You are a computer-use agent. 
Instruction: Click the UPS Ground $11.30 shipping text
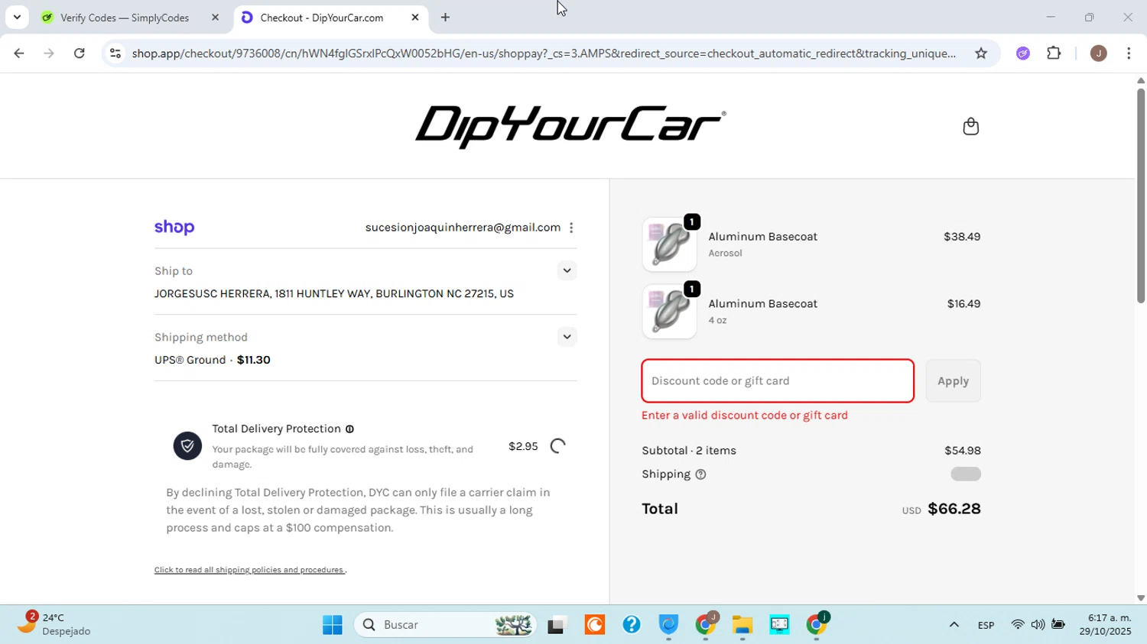(x=213, y=360)
